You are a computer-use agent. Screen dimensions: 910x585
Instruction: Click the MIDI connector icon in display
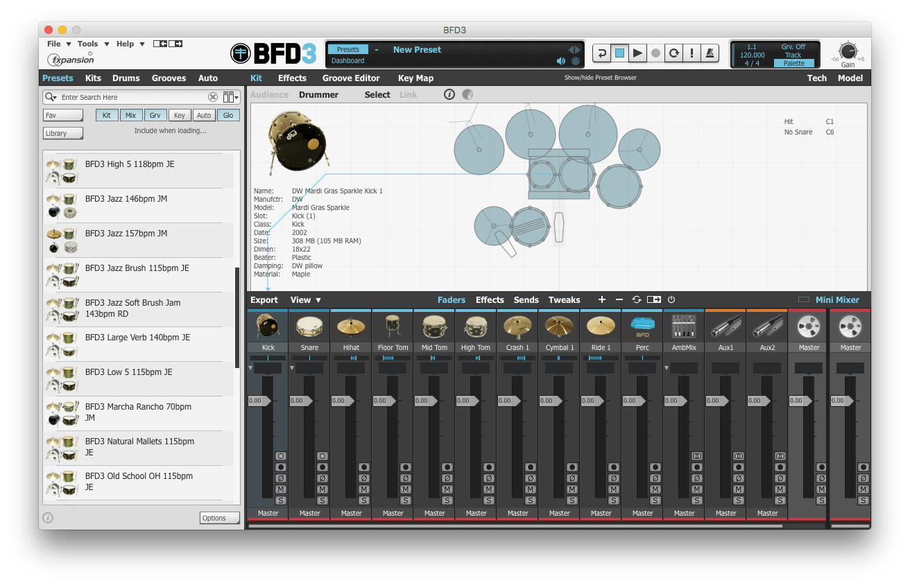pos(576,61)
